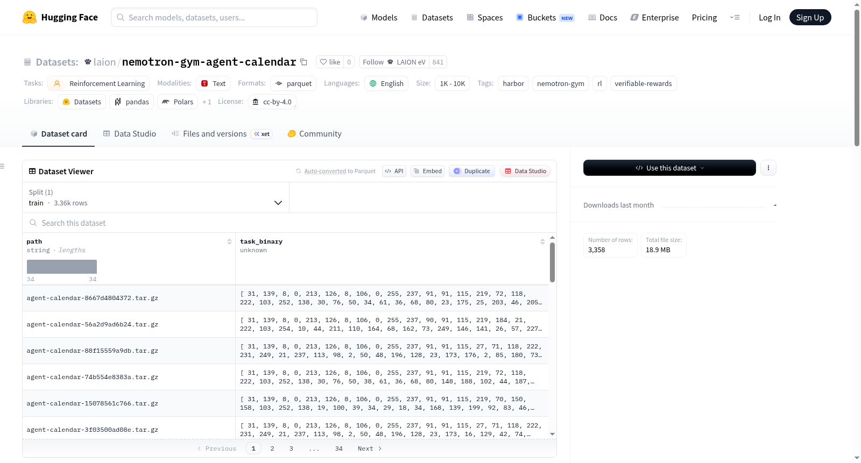Open Models in the top navigation
The width and height of the screenshot is (861, 463).
(379, 17)
